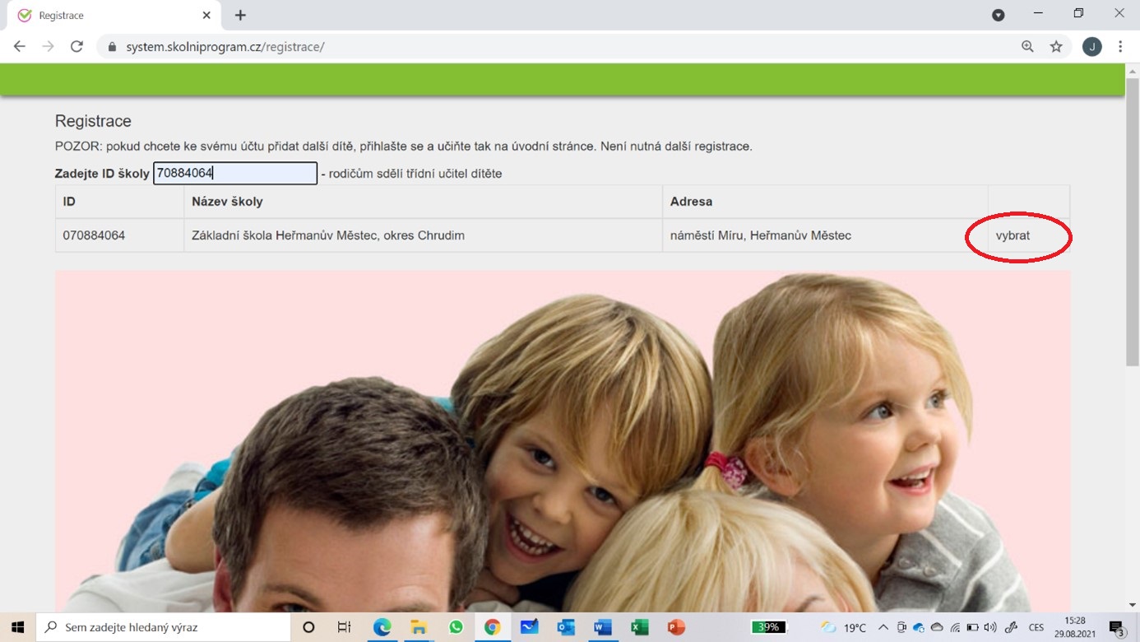Open File Explorer from taskbar
The height and width of the screenshot is (642, 1140).
(419, 627)
